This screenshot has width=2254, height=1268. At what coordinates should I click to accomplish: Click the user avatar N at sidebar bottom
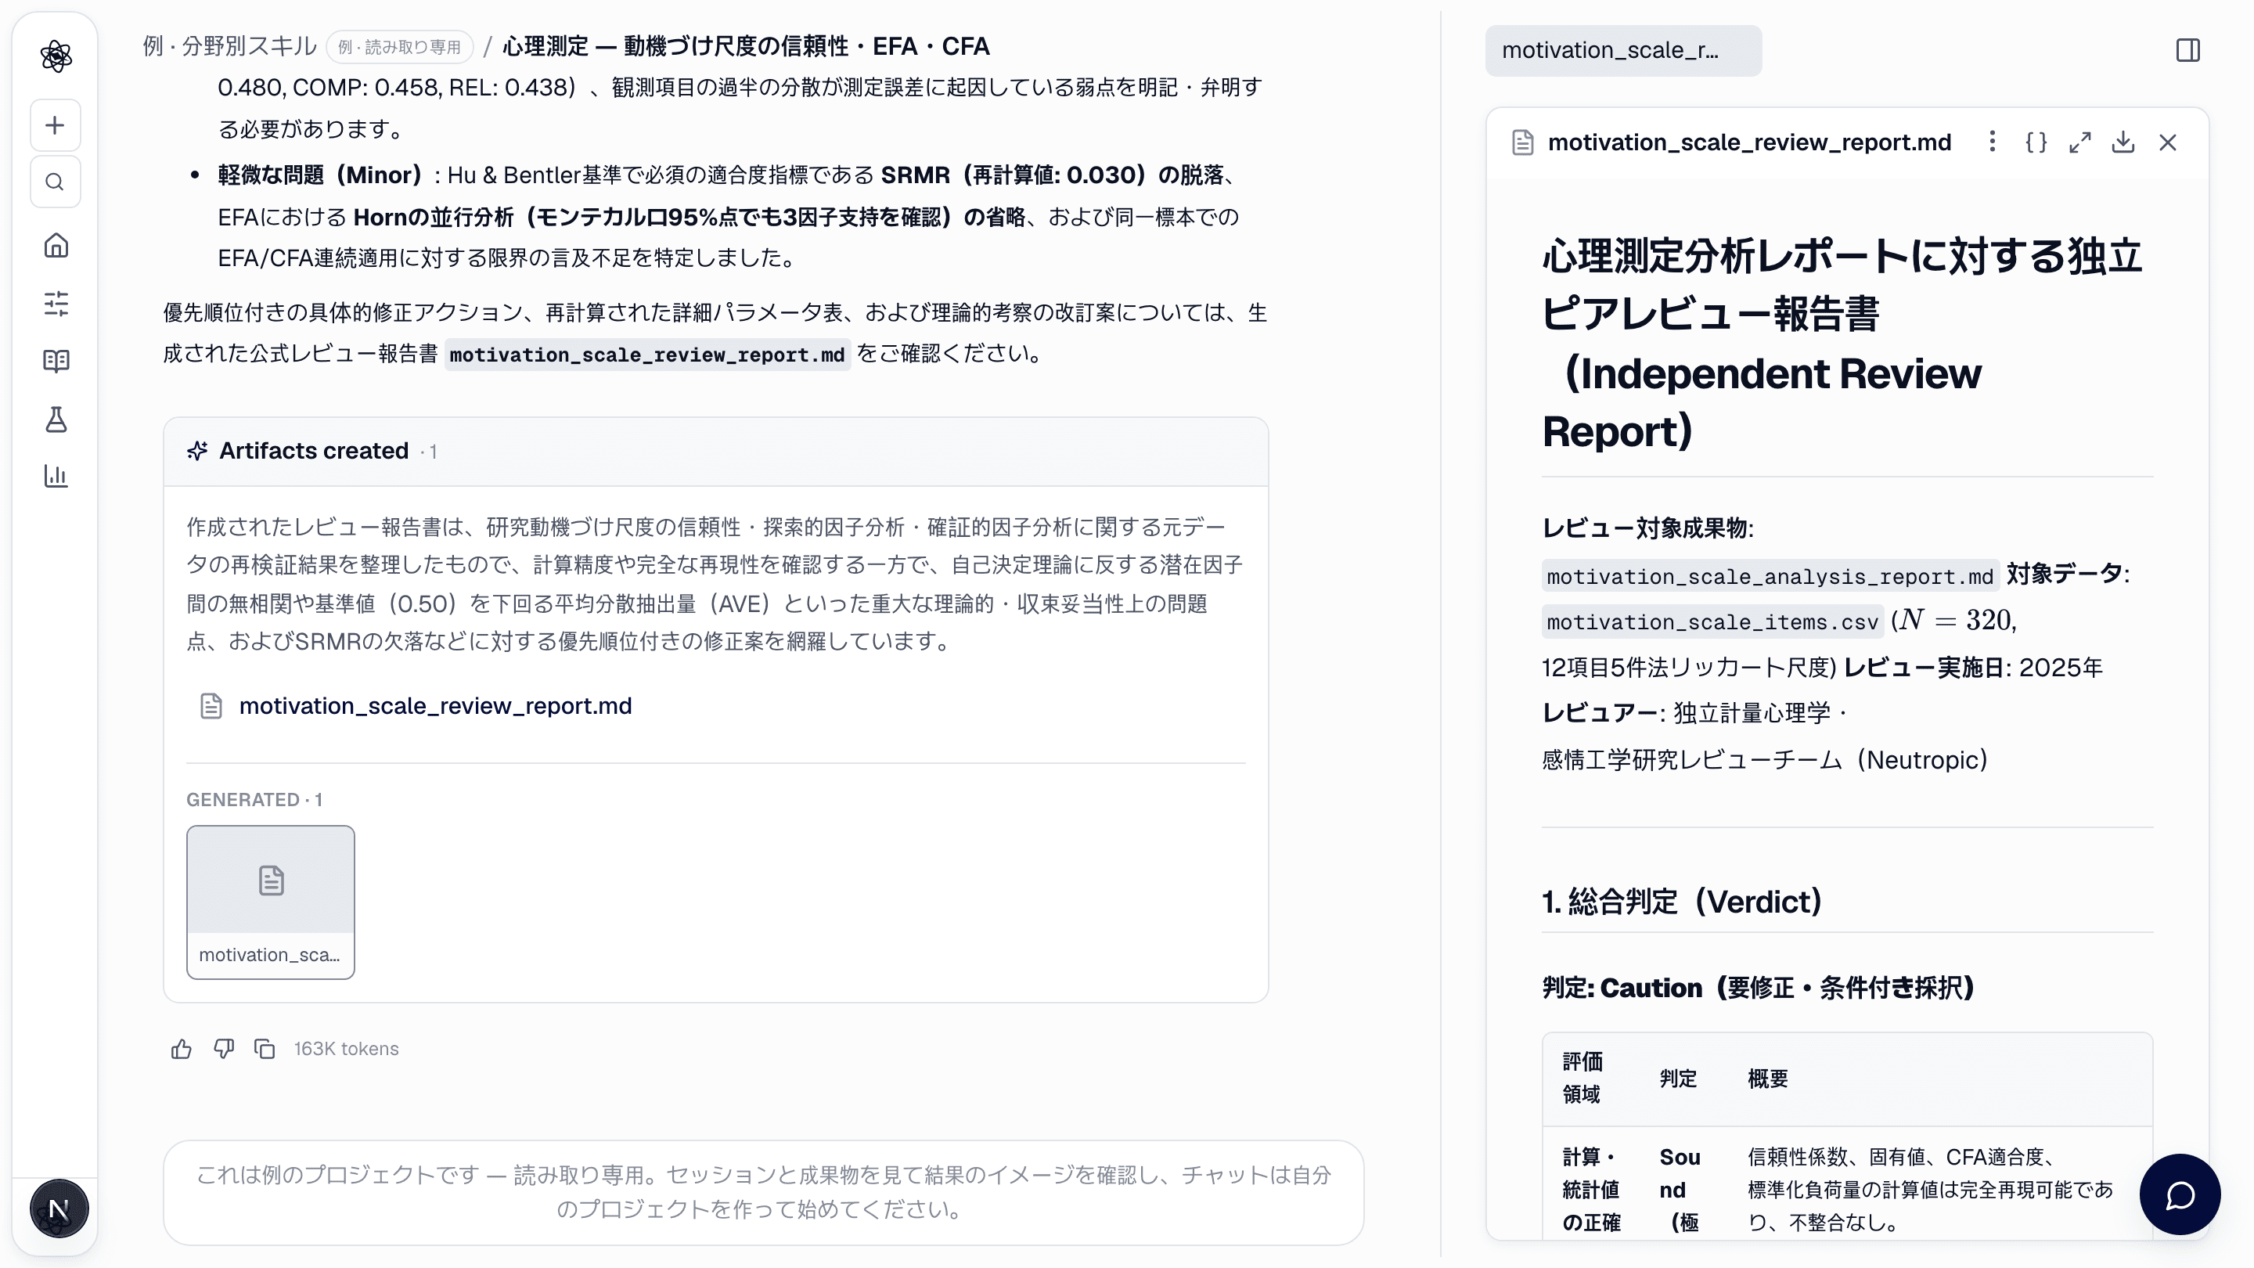(59, 1209)
